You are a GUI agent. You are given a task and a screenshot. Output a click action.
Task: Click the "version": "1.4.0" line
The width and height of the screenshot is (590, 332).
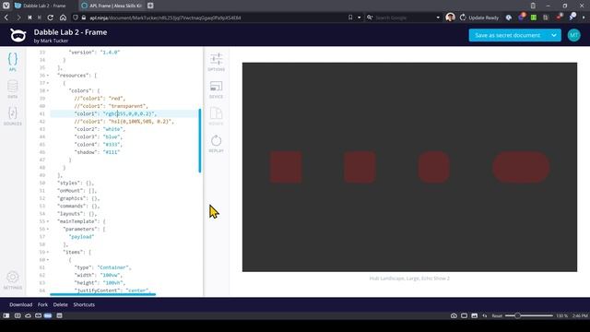pos(94,53)
